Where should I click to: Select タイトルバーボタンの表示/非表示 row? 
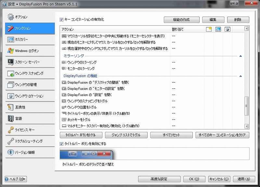[x=152, y=114]
